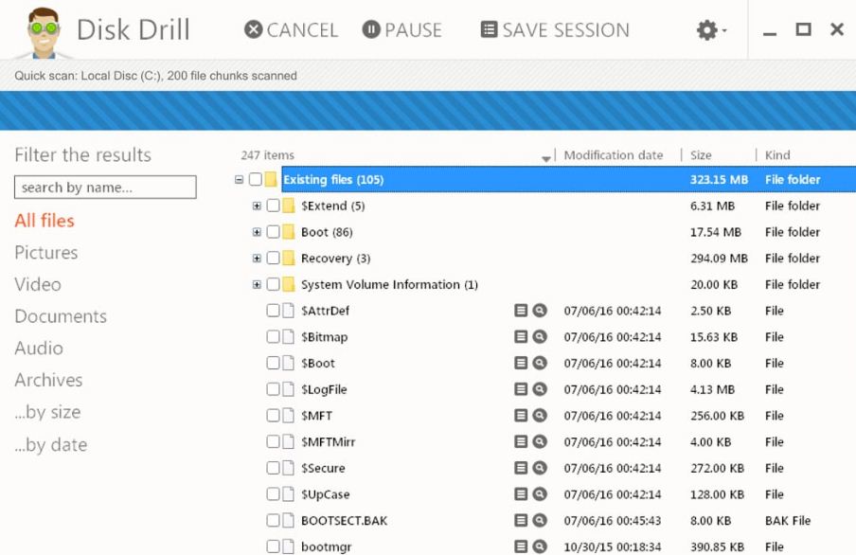The width and height of the screenshot is (856, 555).
Task: Click the BAK File kind entry
Action: coord(788,521)
